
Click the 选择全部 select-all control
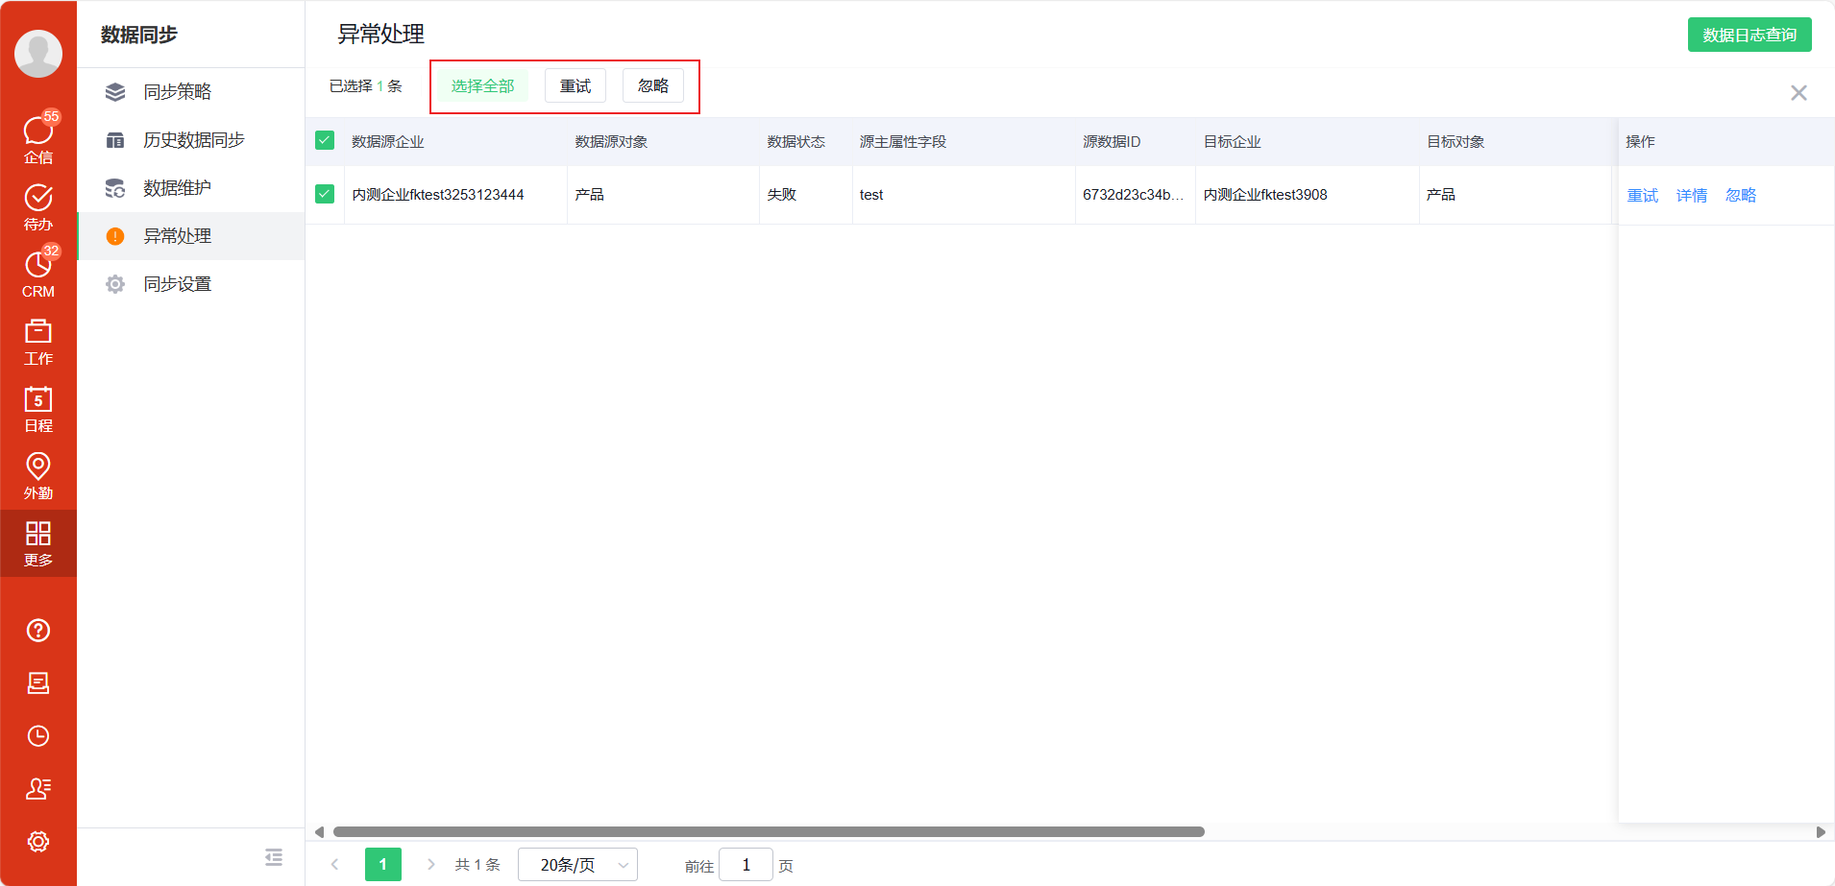click(484, 85)
